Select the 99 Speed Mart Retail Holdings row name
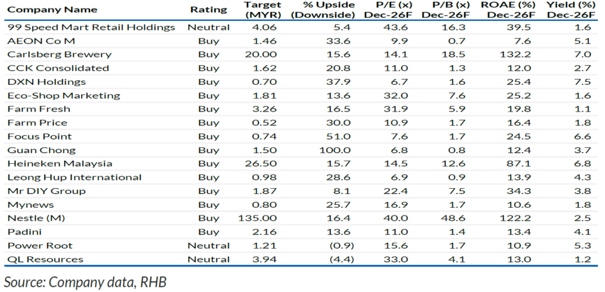This screenshot has height=292, width=605. (x=91, y=27)
